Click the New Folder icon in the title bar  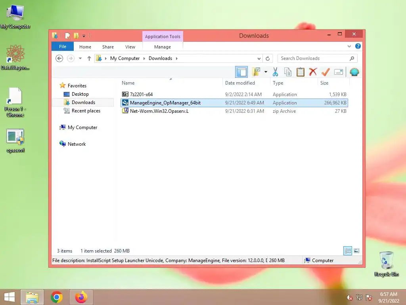(x=76, y=35)
